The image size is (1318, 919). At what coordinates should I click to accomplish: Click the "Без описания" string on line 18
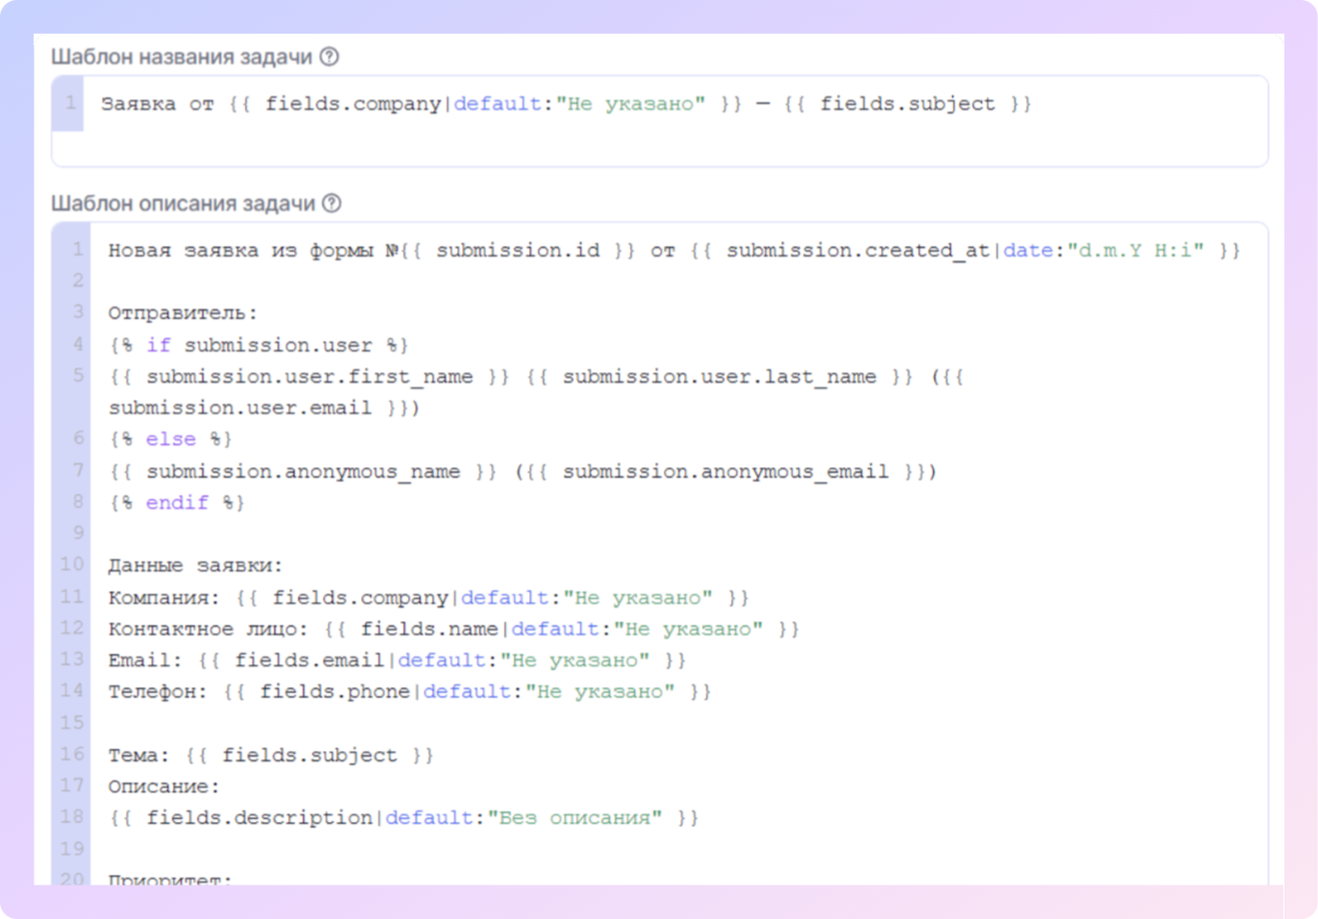574,818
